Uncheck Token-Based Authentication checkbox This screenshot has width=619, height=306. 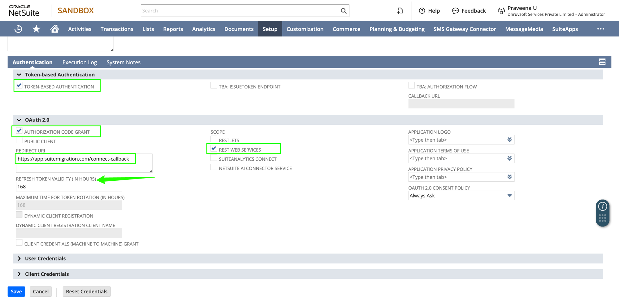[x=19, y=85]
